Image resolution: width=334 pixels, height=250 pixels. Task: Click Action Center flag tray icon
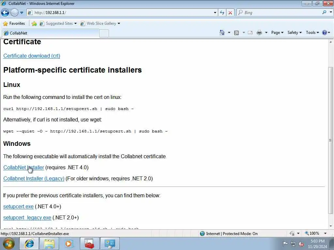pos(285,243)
